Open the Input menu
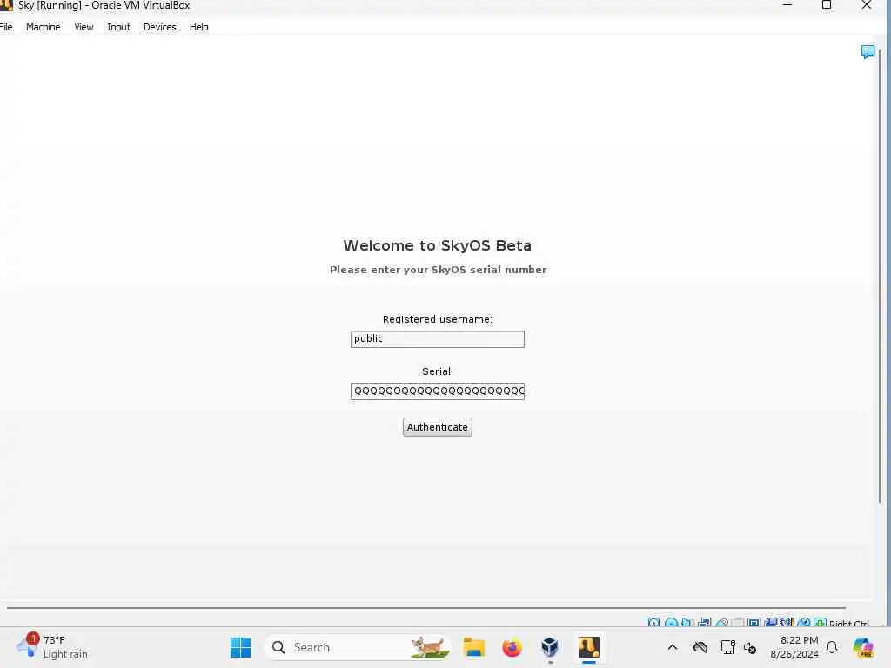Image resolution: width=891 pixels, height=668 pixels. click(118, 27)
